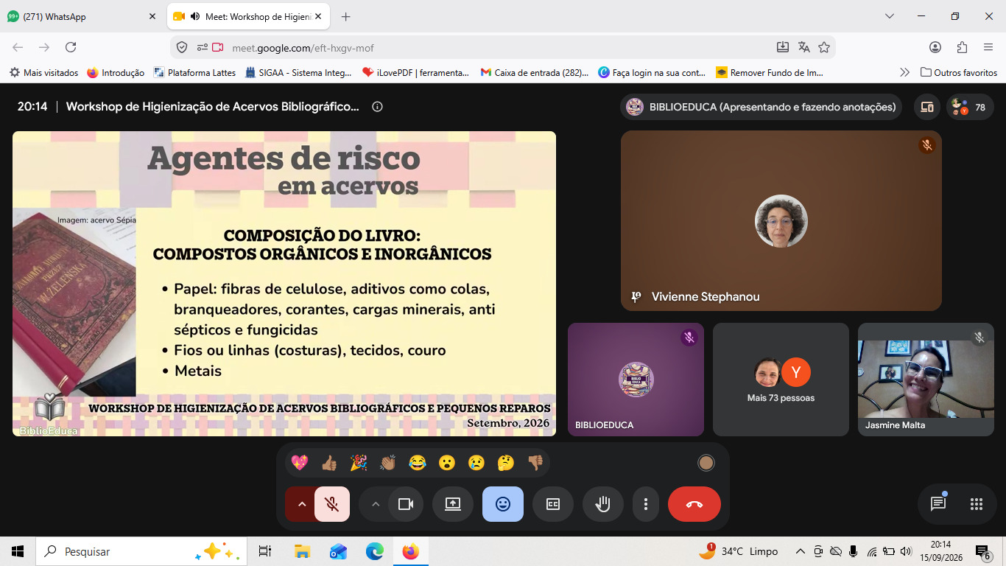Click the red leave call button
The height and width of the screenshot is (566, 1006).
[694, 504]
